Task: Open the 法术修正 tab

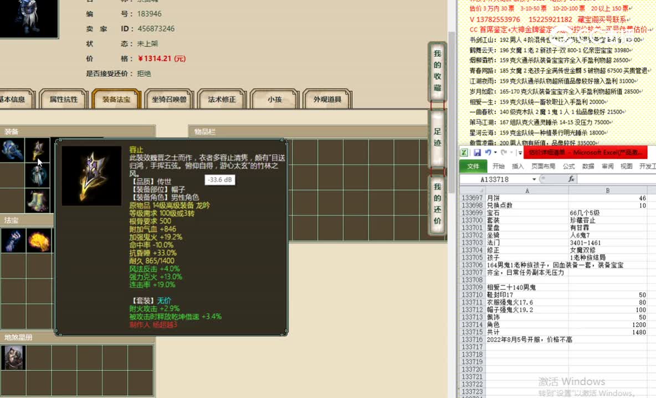Action: (222, 99)
